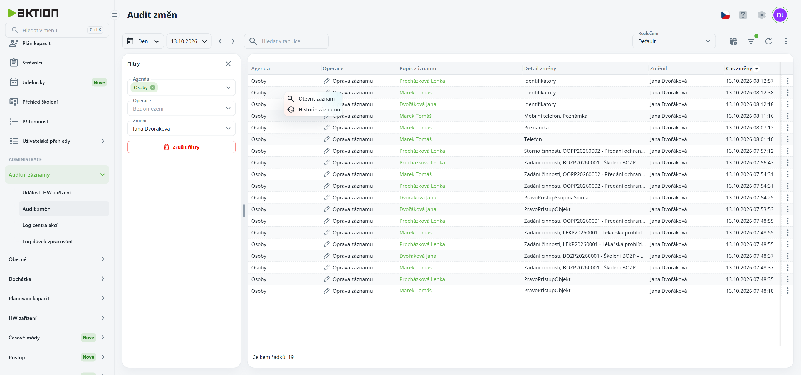The height and width of the screenshot is (375, 801).
Task: Expand the Operace filter dropdown
Action: point(228,108)
